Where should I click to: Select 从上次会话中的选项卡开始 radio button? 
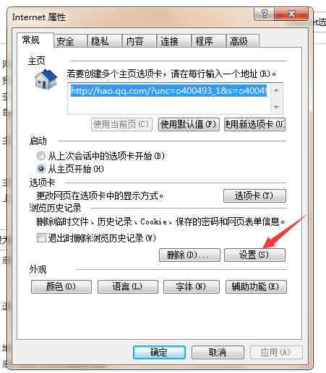[41, 156]
